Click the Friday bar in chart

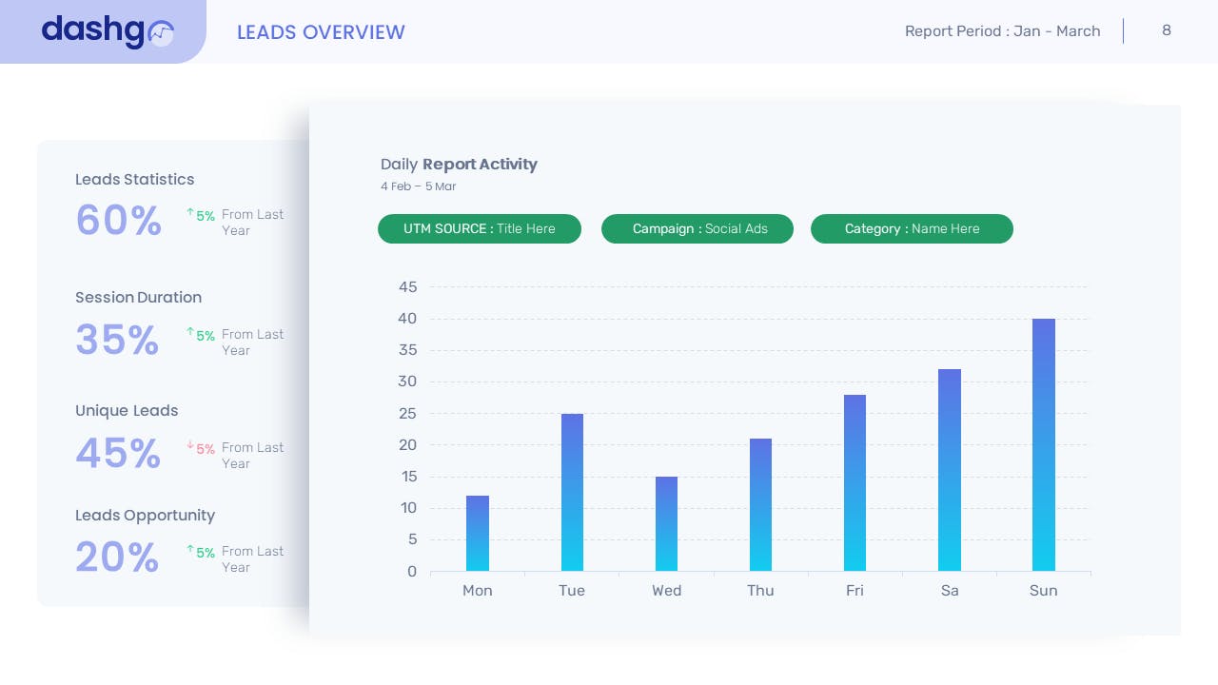pos(855,482)
